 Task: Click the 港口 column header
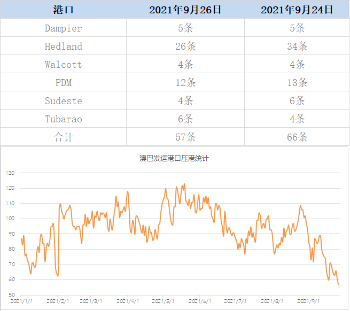coord(64,10)
